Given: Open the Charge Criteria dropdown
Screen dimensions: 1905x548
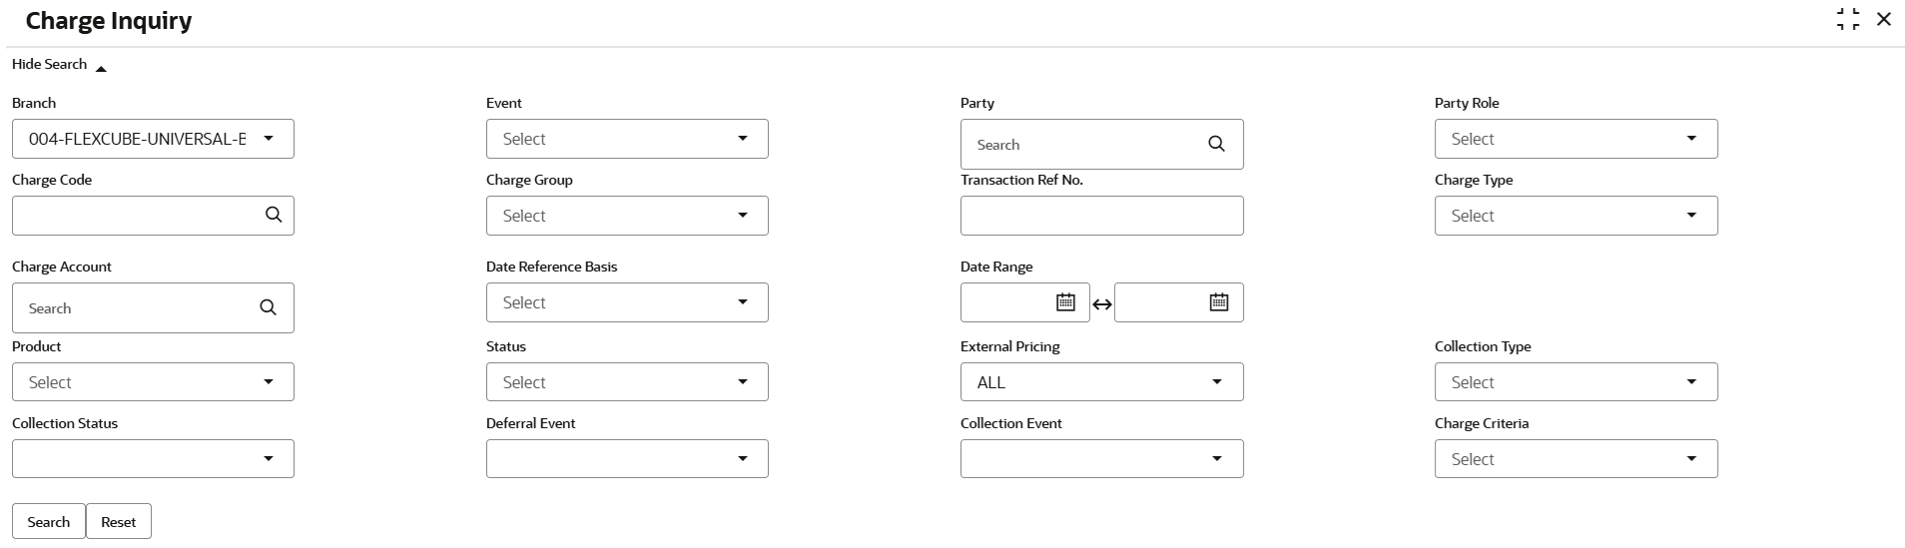Looking at the screenshot, I should (1576, 459).
